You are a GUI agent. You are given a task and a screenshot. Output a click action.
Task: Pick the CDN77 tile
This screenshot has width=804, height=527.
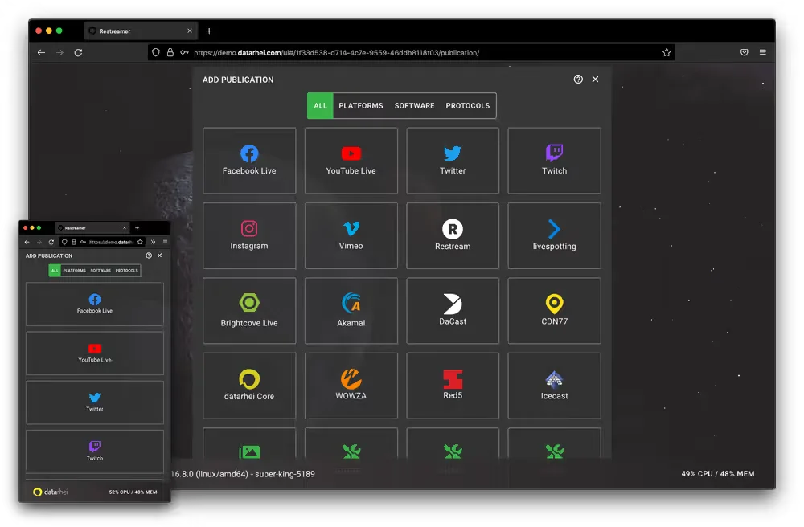coord(554,311)
